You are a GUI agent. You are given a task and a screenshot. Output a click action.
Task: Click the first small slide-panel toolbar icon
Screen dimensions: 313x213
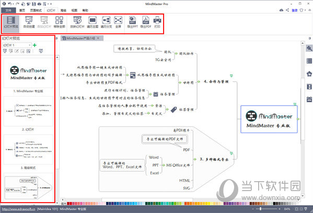pyautogui.click(x=5, y=51)
